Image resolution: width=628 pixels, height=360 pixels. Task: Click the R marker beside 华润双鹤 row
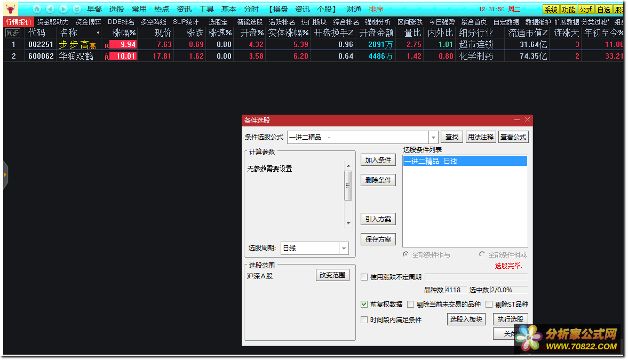coord(107,57)
